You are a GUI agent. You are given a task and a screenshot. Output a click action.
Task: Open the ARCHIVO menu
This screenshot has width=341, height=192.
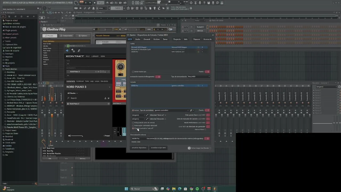[7, 2]
